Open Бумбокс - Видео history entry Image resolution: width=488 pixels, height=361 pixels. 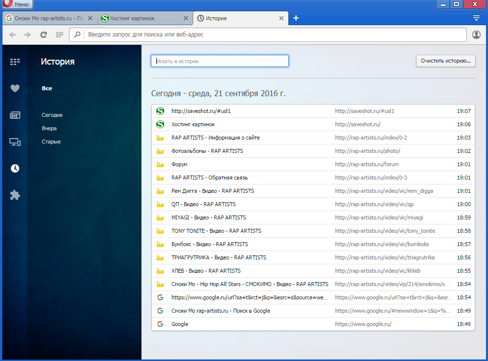[x=313, y=244]
